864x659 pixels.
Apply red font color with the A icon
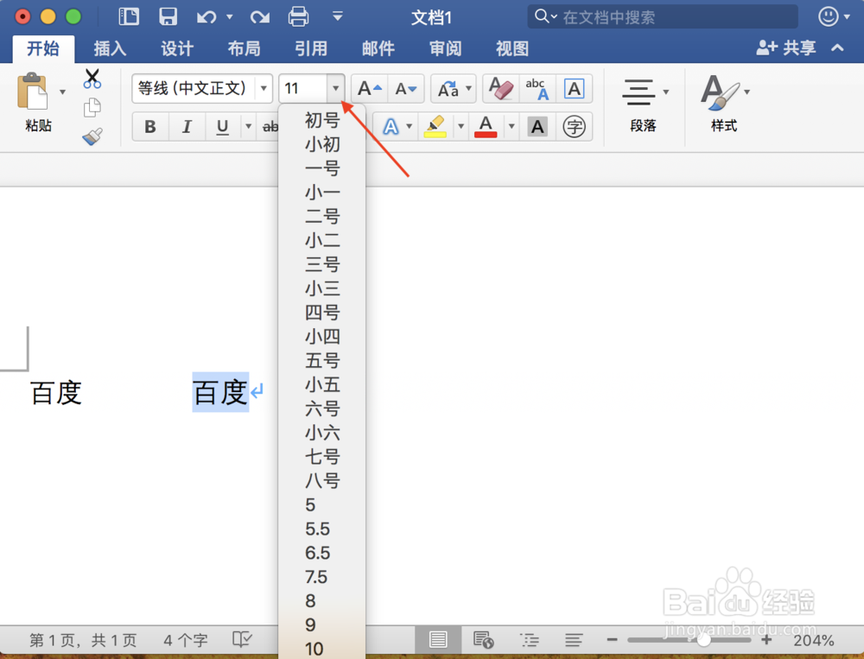(x=485, y=128)
